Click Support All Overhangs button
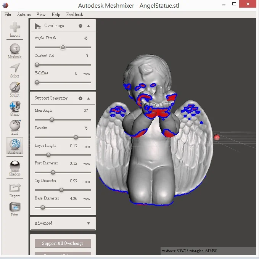This screenshot has width=259, height=259. pyautogui.click(x=63, y=243)
